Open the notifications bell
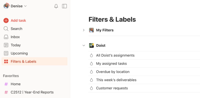The image size is (200, 98). [x=56, y=6]
